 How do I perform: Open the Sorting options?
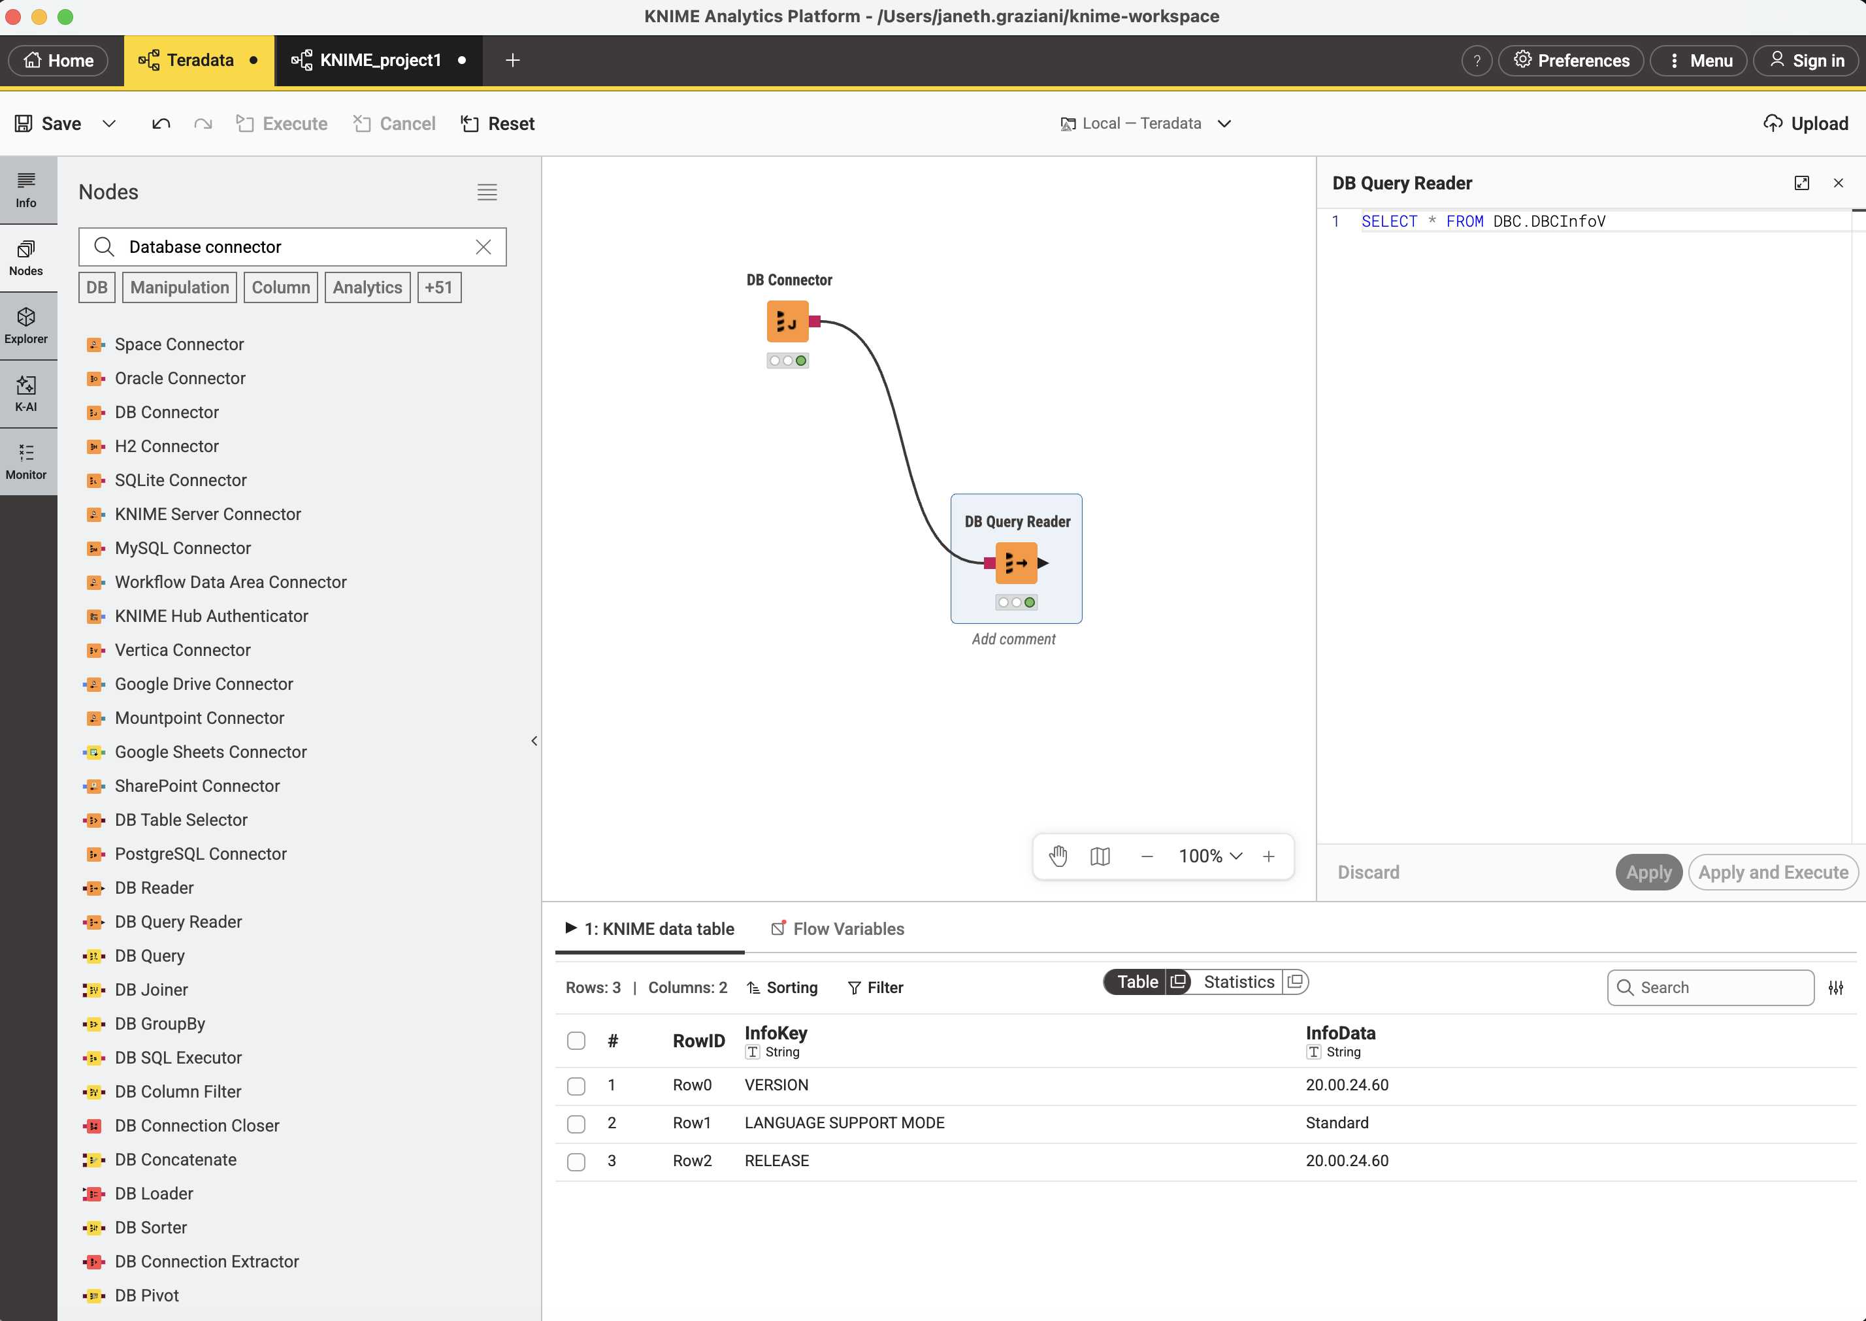[783, 988]
